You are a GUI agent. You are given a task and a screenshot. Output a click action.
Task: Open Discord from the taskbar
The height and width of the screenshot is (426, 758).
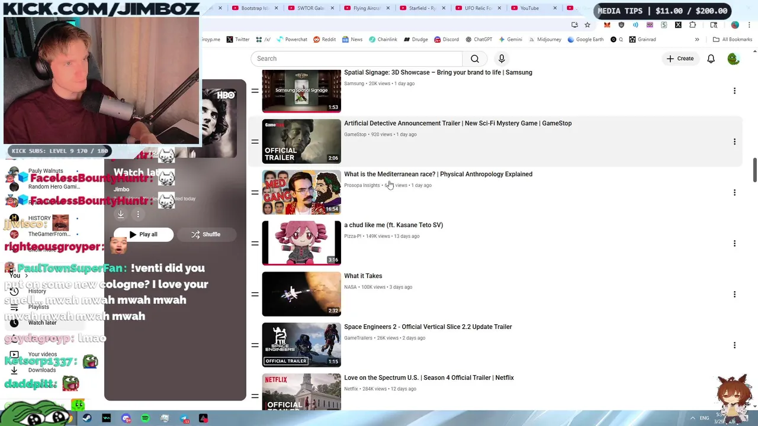tap(126, 418)
